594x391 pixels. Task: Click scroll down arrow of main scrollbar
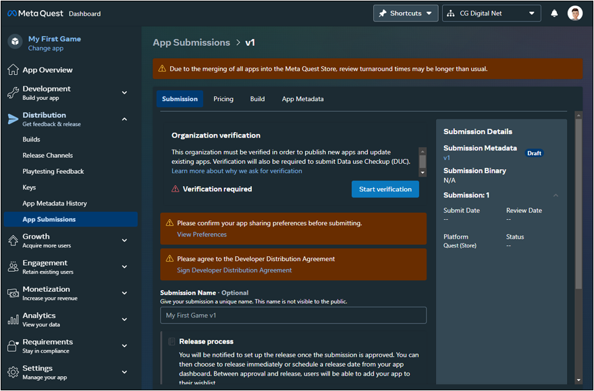[578, 380]
